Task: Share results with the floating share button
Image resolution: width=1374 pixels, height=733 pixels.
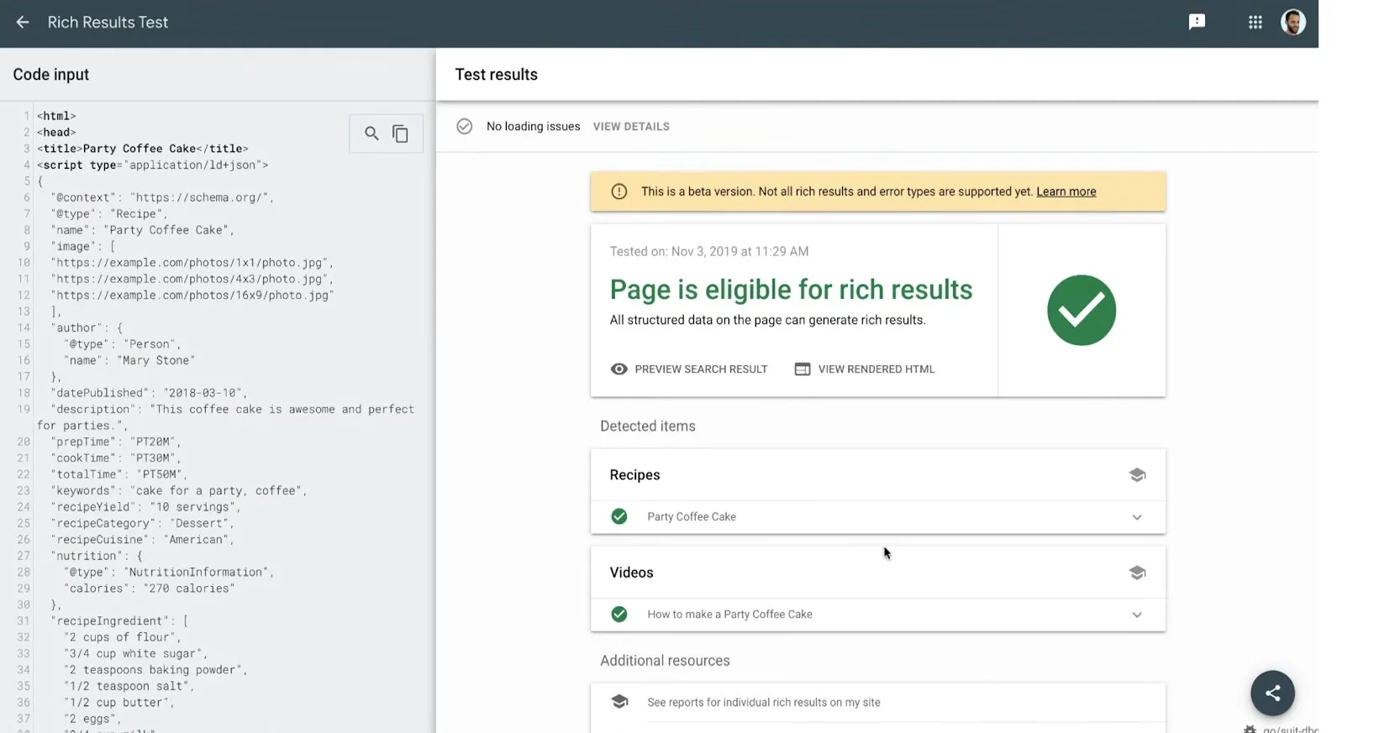Action: point(1272,693)
